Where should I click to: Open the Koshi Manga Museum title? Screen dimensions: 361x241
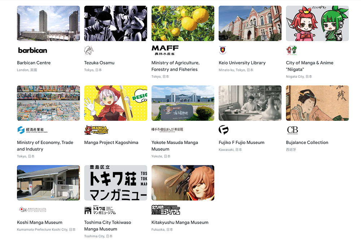point(40,222)
